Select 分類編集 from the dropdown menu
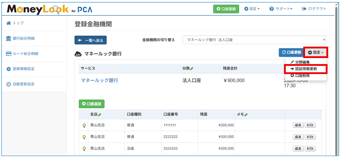This screenshot has width=340, height=157. pyautogui.click(x=301, y=62)
